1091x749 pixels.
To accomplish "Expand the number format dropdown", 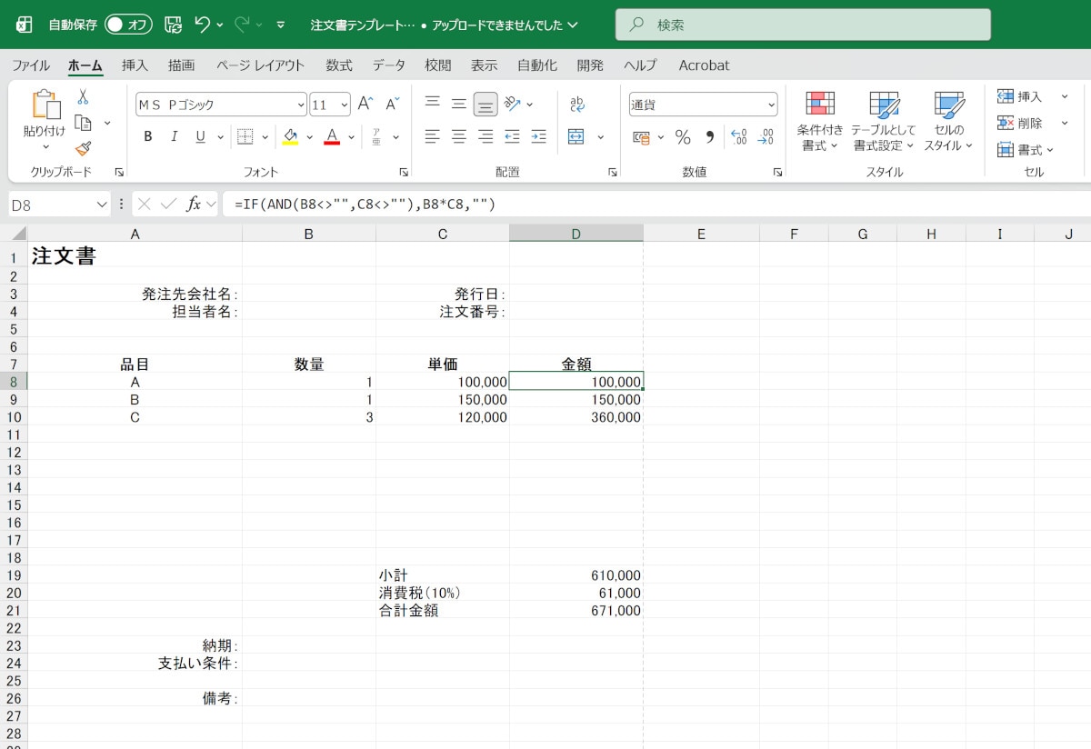I will tap(771, 105).
